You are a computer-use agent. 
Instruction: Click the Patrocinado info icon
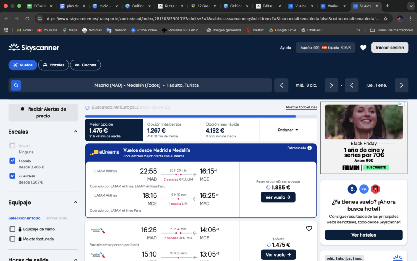pos(309,148)
